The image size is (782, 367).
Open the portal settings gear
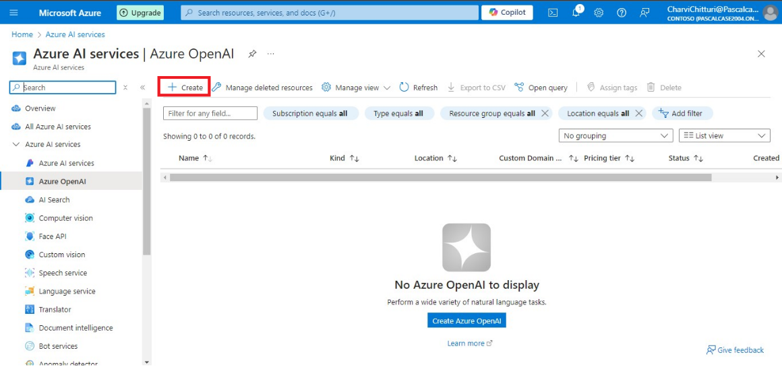(599, 13)
